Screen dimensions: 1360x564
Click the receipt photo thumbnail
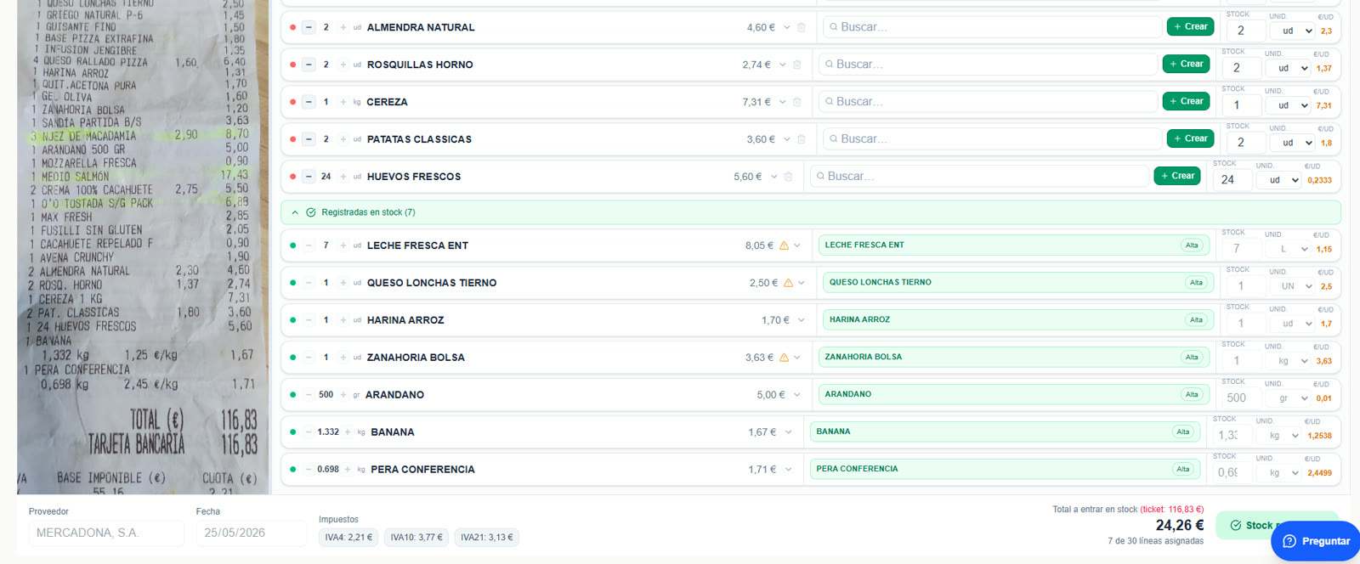click(144, 246)
